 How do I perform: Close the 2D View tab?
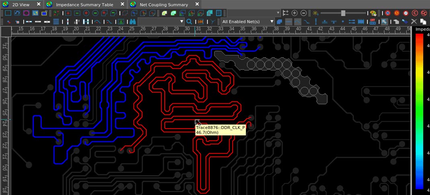(38, 4)
